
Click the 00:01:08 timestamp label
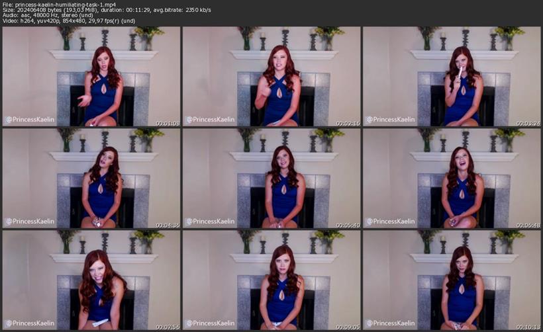click(168, 123)
